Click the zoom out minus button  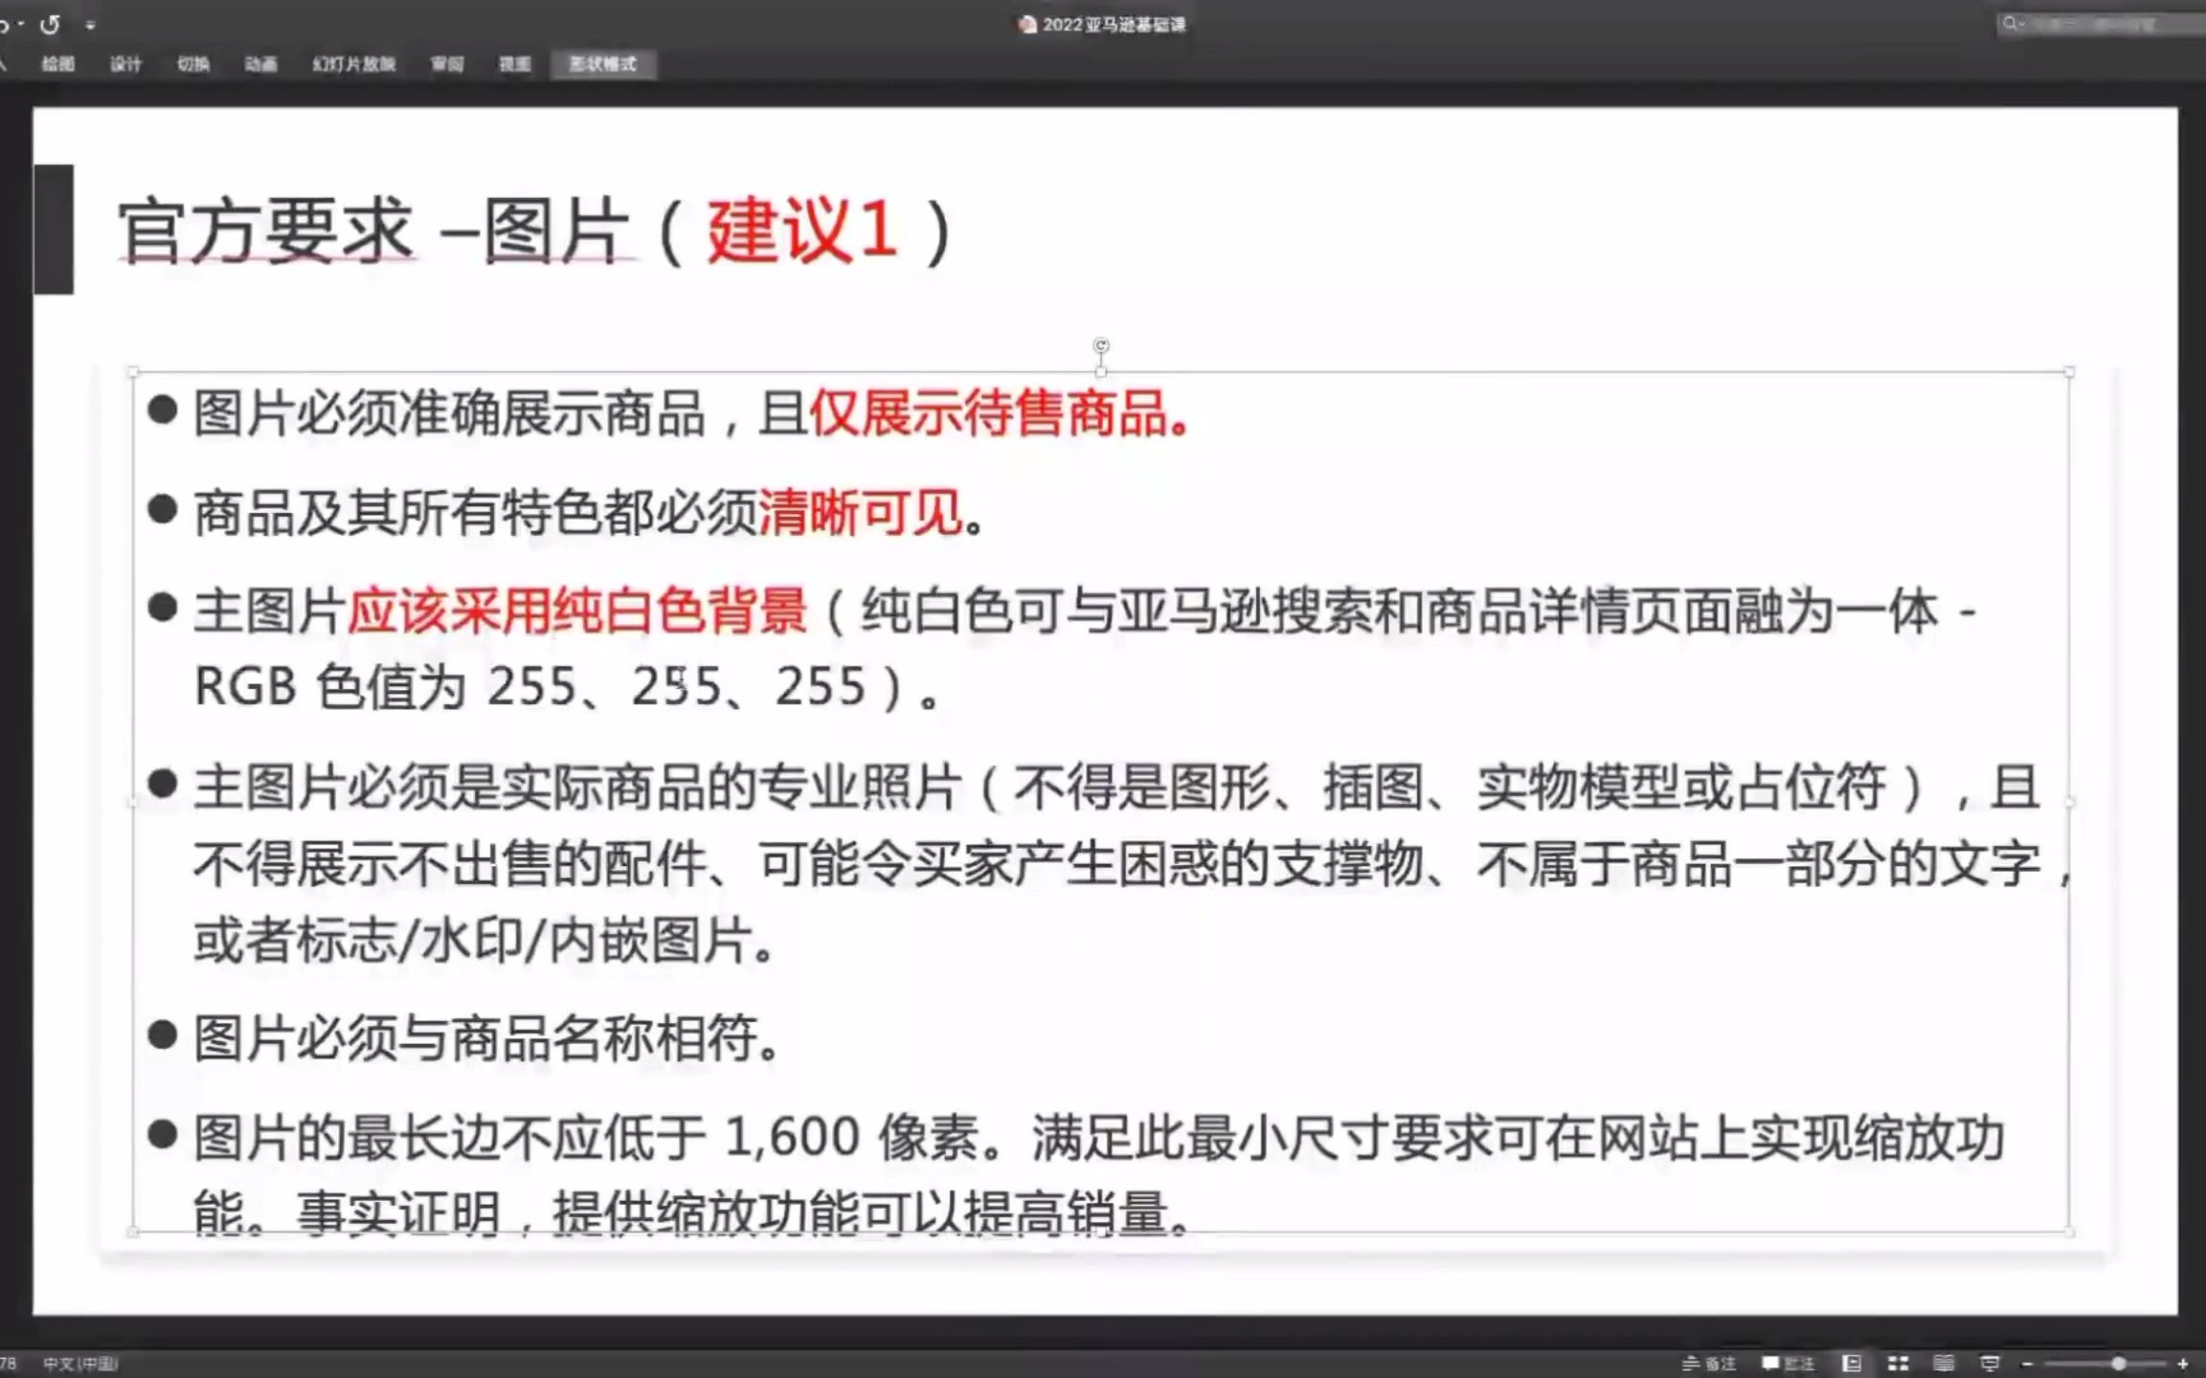click(2027, 1364)
